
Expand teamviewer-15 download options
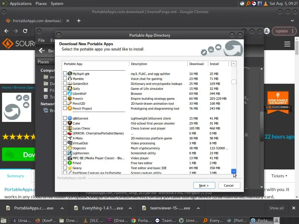(198, 208)
